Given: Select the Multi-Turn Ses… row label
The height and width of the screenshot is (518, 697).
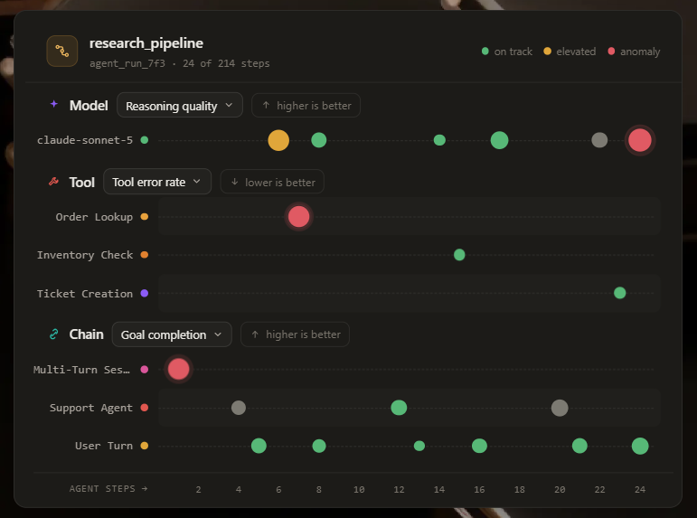Looking at the screenshot, I should (81, 370).
